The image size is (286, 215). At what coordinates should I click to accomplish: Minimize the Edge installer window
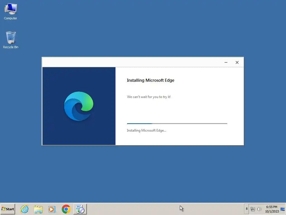[x=226, y=62]
